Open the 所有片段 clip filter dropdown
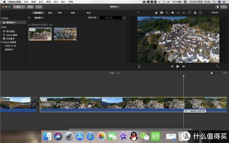Image resolution: width=229 pixels, height=143 pixels. (93, 18)
